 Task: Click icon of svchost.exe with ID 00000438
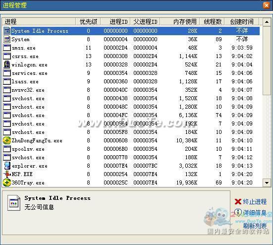point(7,98)
